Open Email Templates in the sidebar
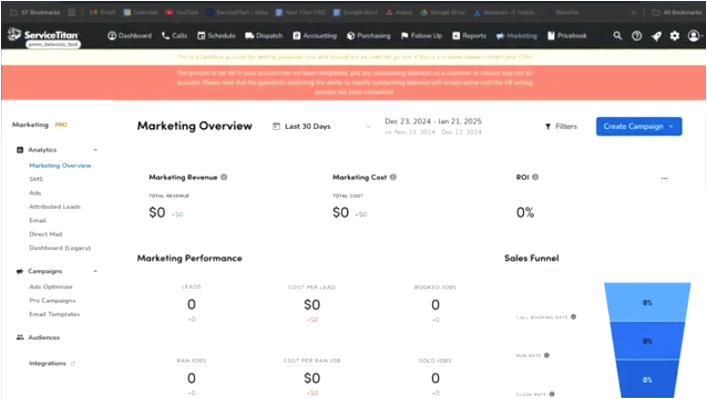This screenshot has height=399, width=707. [x=54, y=314]
